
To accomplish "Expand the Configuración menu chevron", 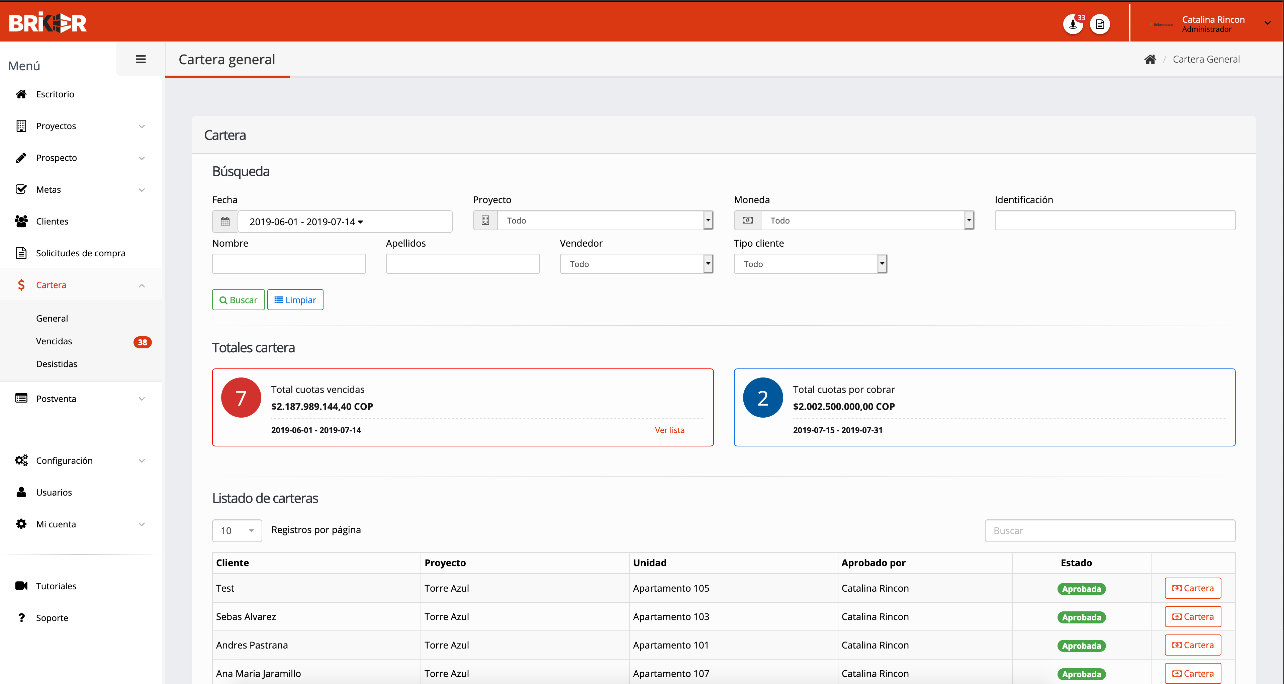I will tap(142, 461).
